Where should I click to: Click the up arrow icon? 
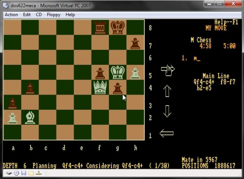tap(167, 91)
